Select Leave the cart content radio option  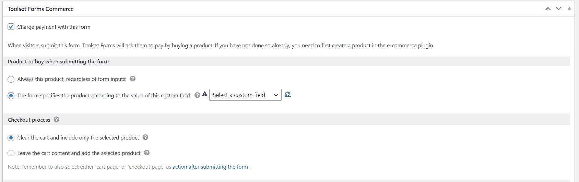[x=11, y=153]
